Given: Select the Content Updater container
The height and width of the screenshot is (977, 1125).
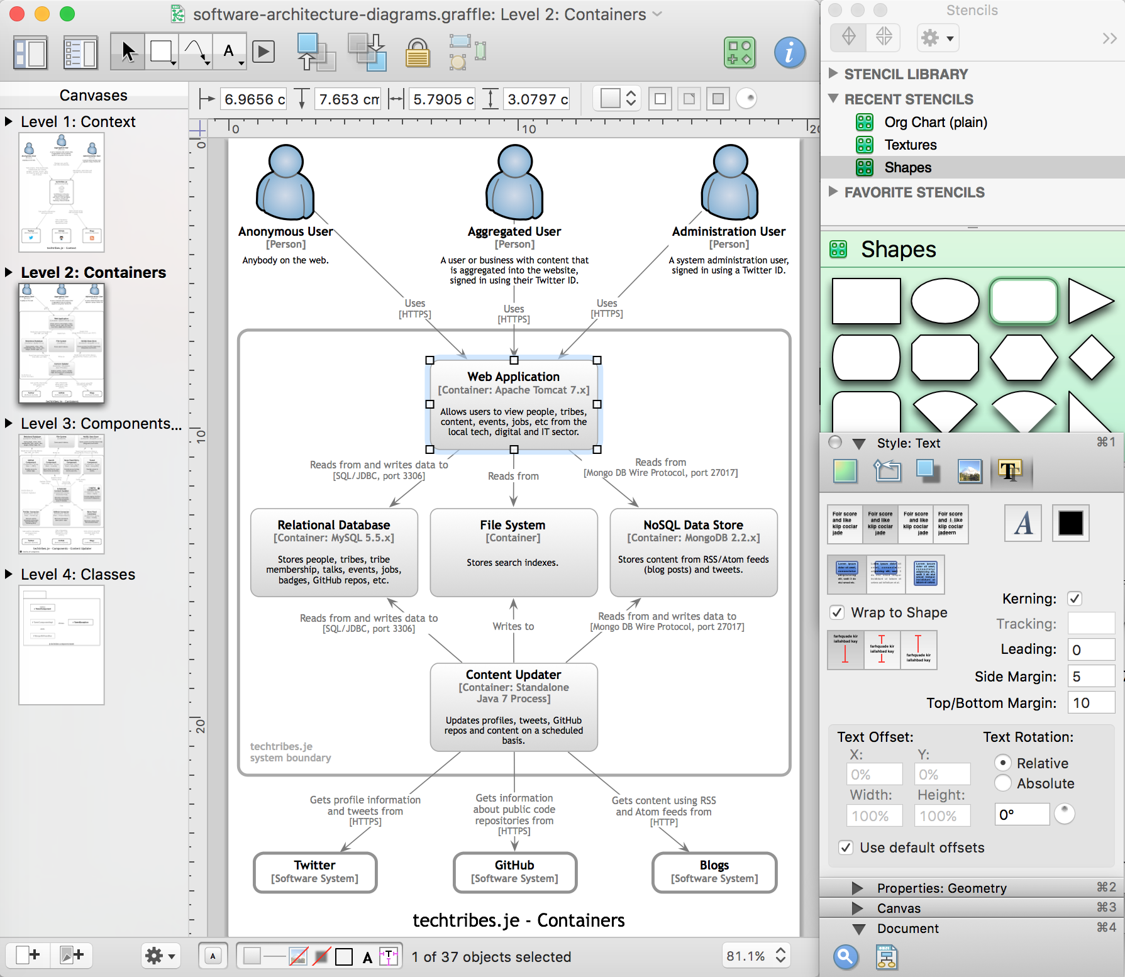Looking at the screenshot, I should click(514, 707).
